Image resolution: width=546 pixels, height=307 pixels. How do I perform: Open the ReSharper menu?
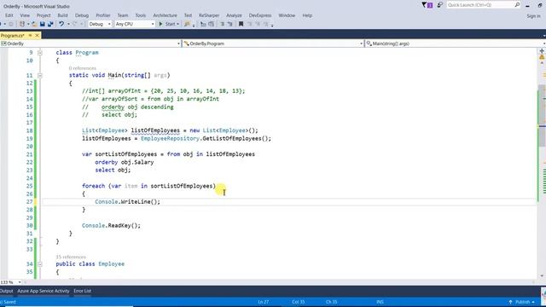click(209, 15)
